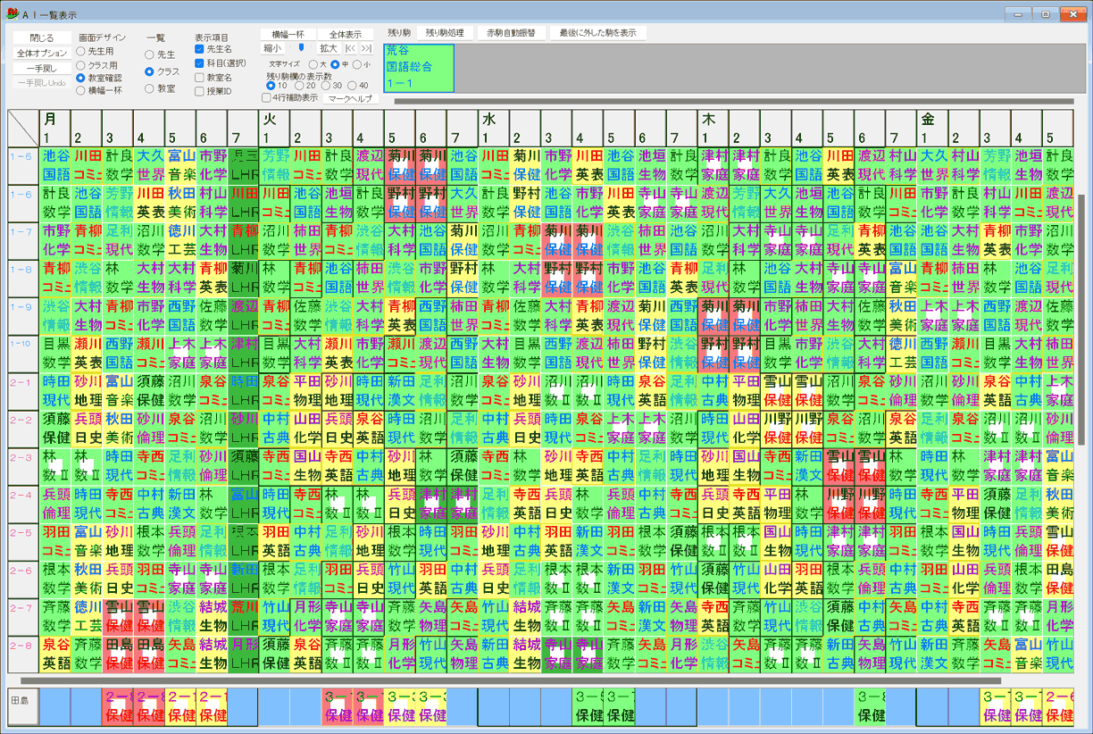Select 横幅一杯 screen design radio
Viewport: 1093px width, 734px height.
coord(99,90)
